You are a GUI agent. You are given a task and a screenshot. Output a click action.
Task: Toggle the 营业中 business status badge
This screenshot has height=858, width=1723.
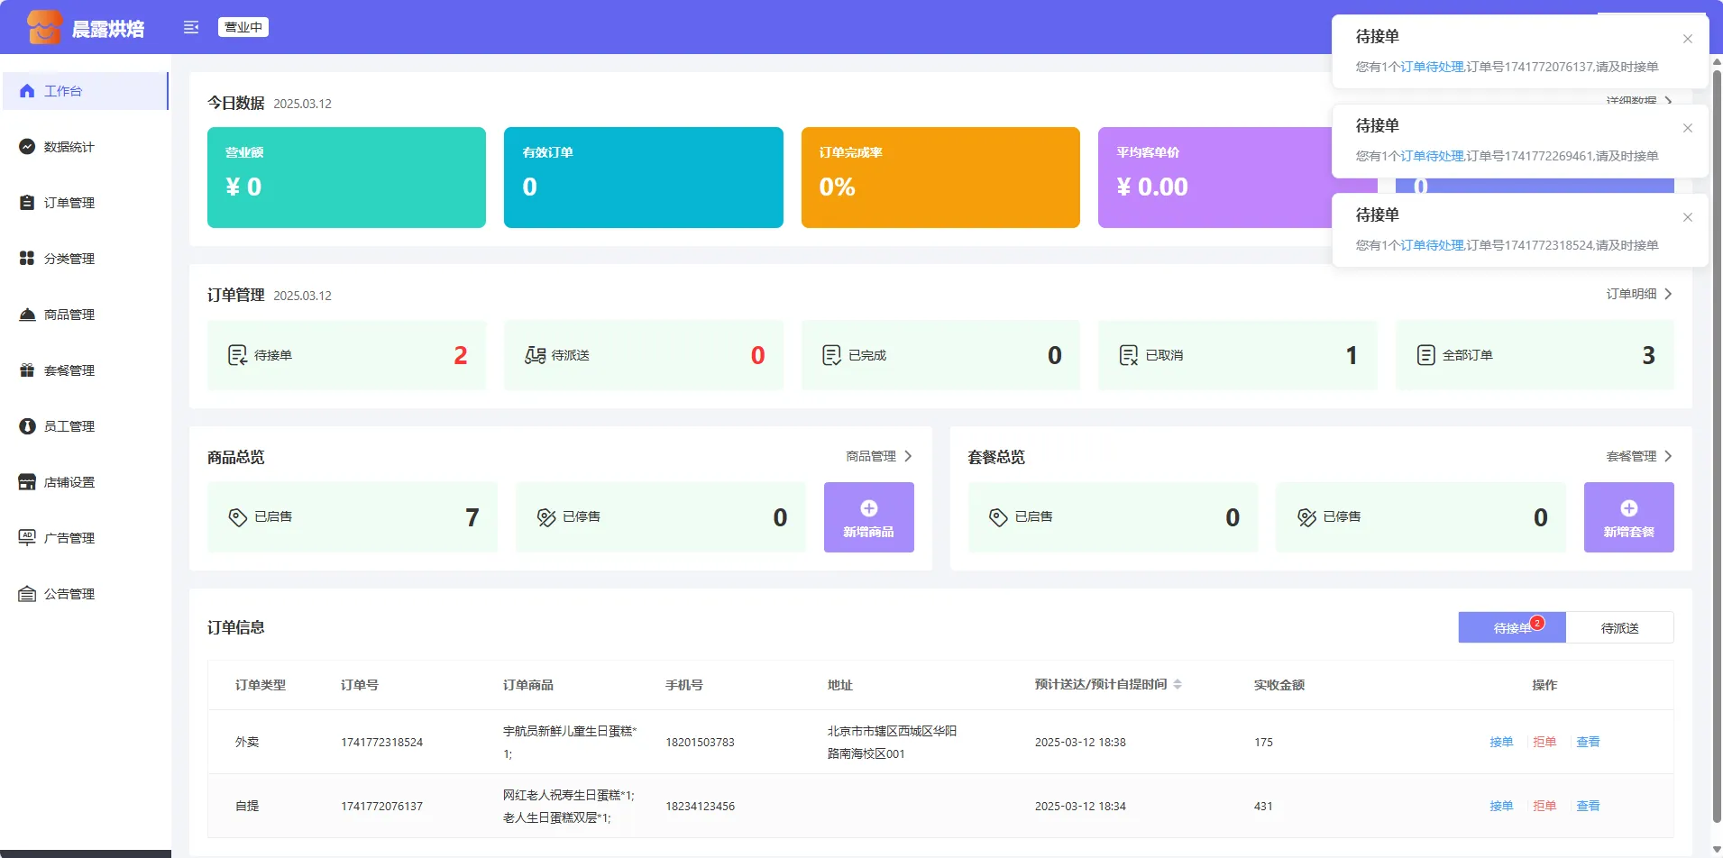(x=243, y=27)
